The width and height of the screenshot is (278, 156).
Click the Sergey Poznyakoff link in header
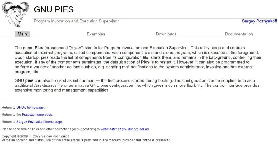coord(259,21)
